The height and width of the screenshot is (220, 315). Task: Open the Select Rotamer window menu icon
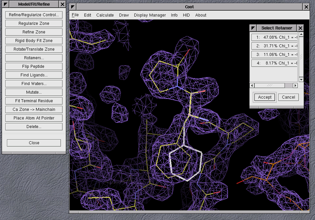(253, 28)
